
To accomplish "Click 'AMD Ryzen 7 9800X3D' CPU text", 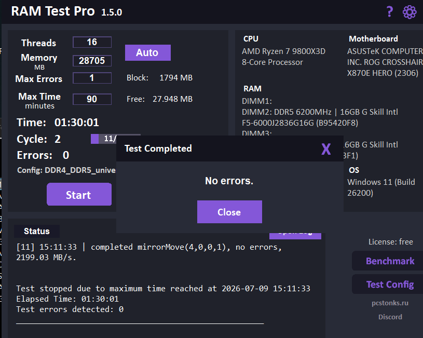I will coord(283,51).
